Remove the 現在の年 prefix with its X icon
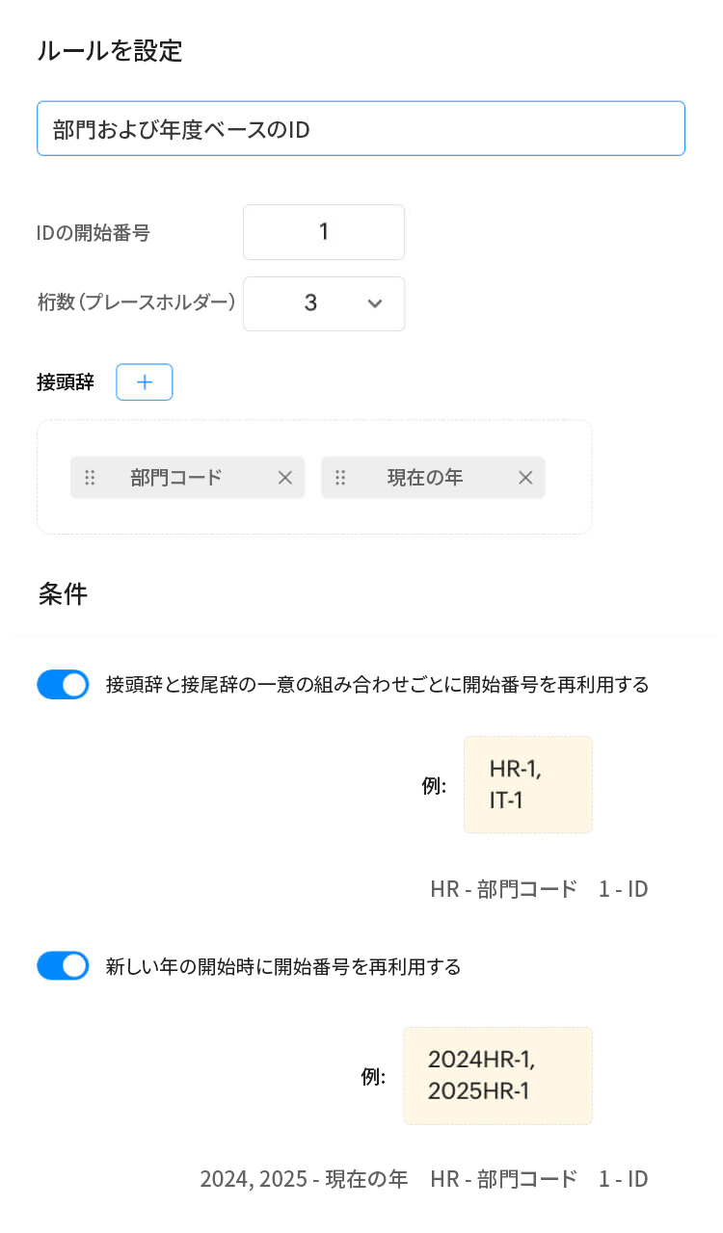The width and height of the screenshot is (723, 1233). coord(525,477)
